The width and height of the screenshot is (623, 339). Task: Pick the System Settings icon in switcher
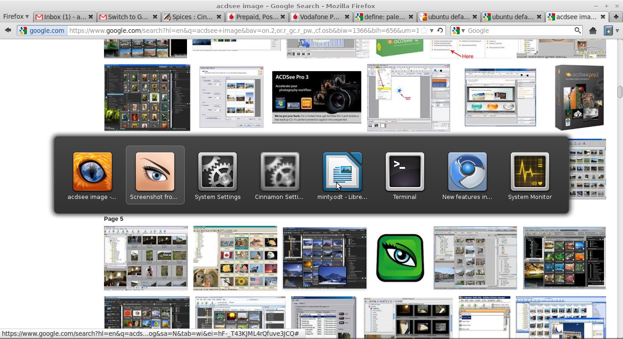tap(218, 172)
